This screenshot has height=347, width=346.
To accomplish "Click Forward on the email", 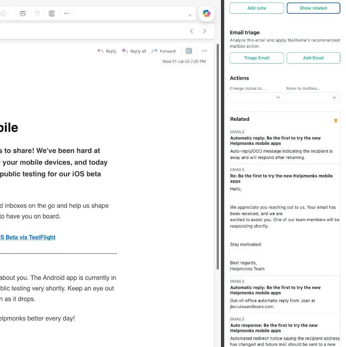I will tap(163, 51).
